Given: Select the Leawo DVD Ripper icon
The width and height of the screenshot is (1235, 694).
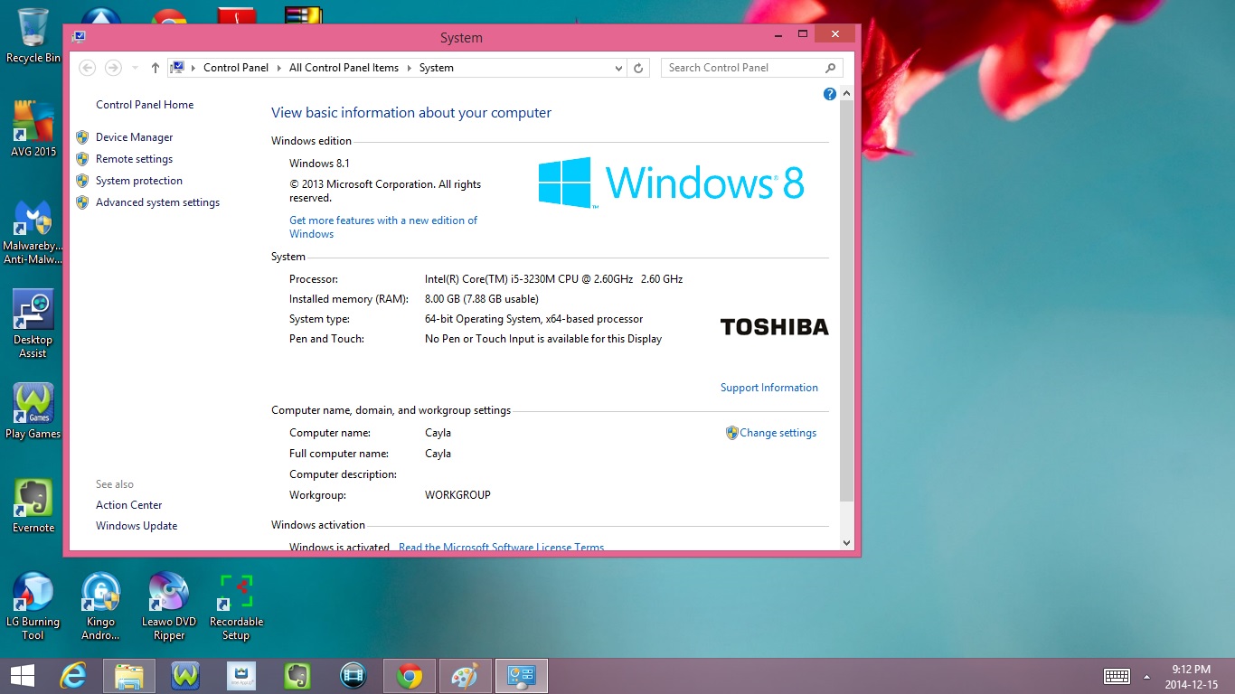Looking at the screenshot, I should 168,606.
